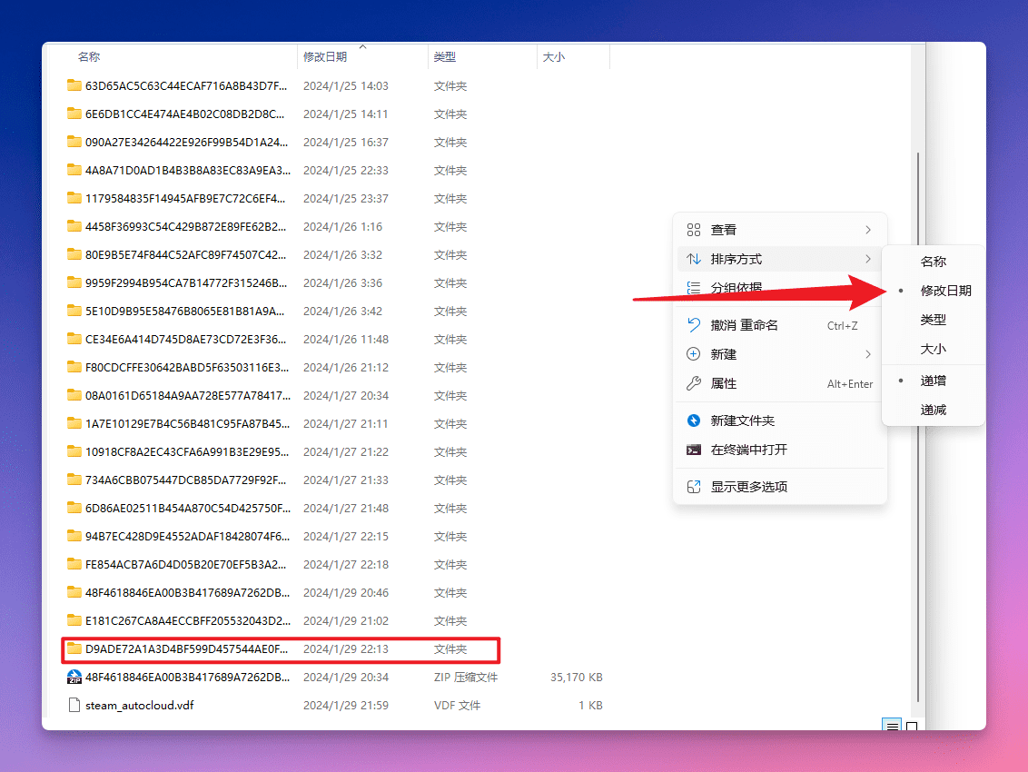Click folder icon of 9959F2994B954CA7B14772F315246B row
The image size is (1028, 772).
pos(74,282)
